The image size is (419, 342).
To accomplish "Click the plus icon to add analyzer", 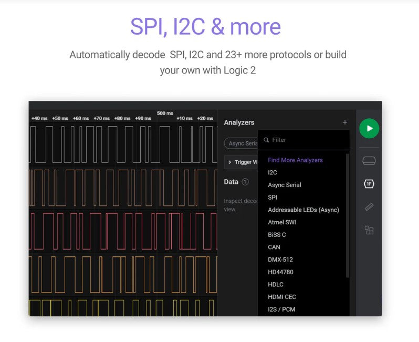I will [x=345, y=122].
